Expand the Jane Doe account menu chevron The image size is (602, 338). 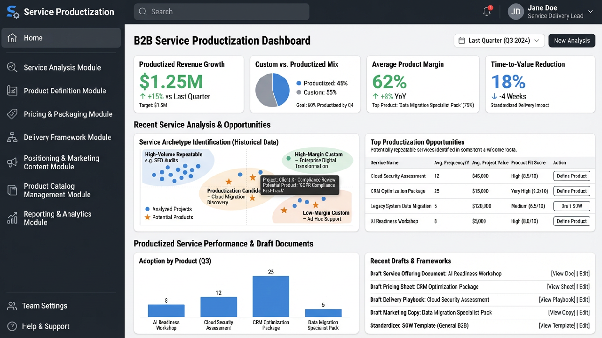coord(591,12)
